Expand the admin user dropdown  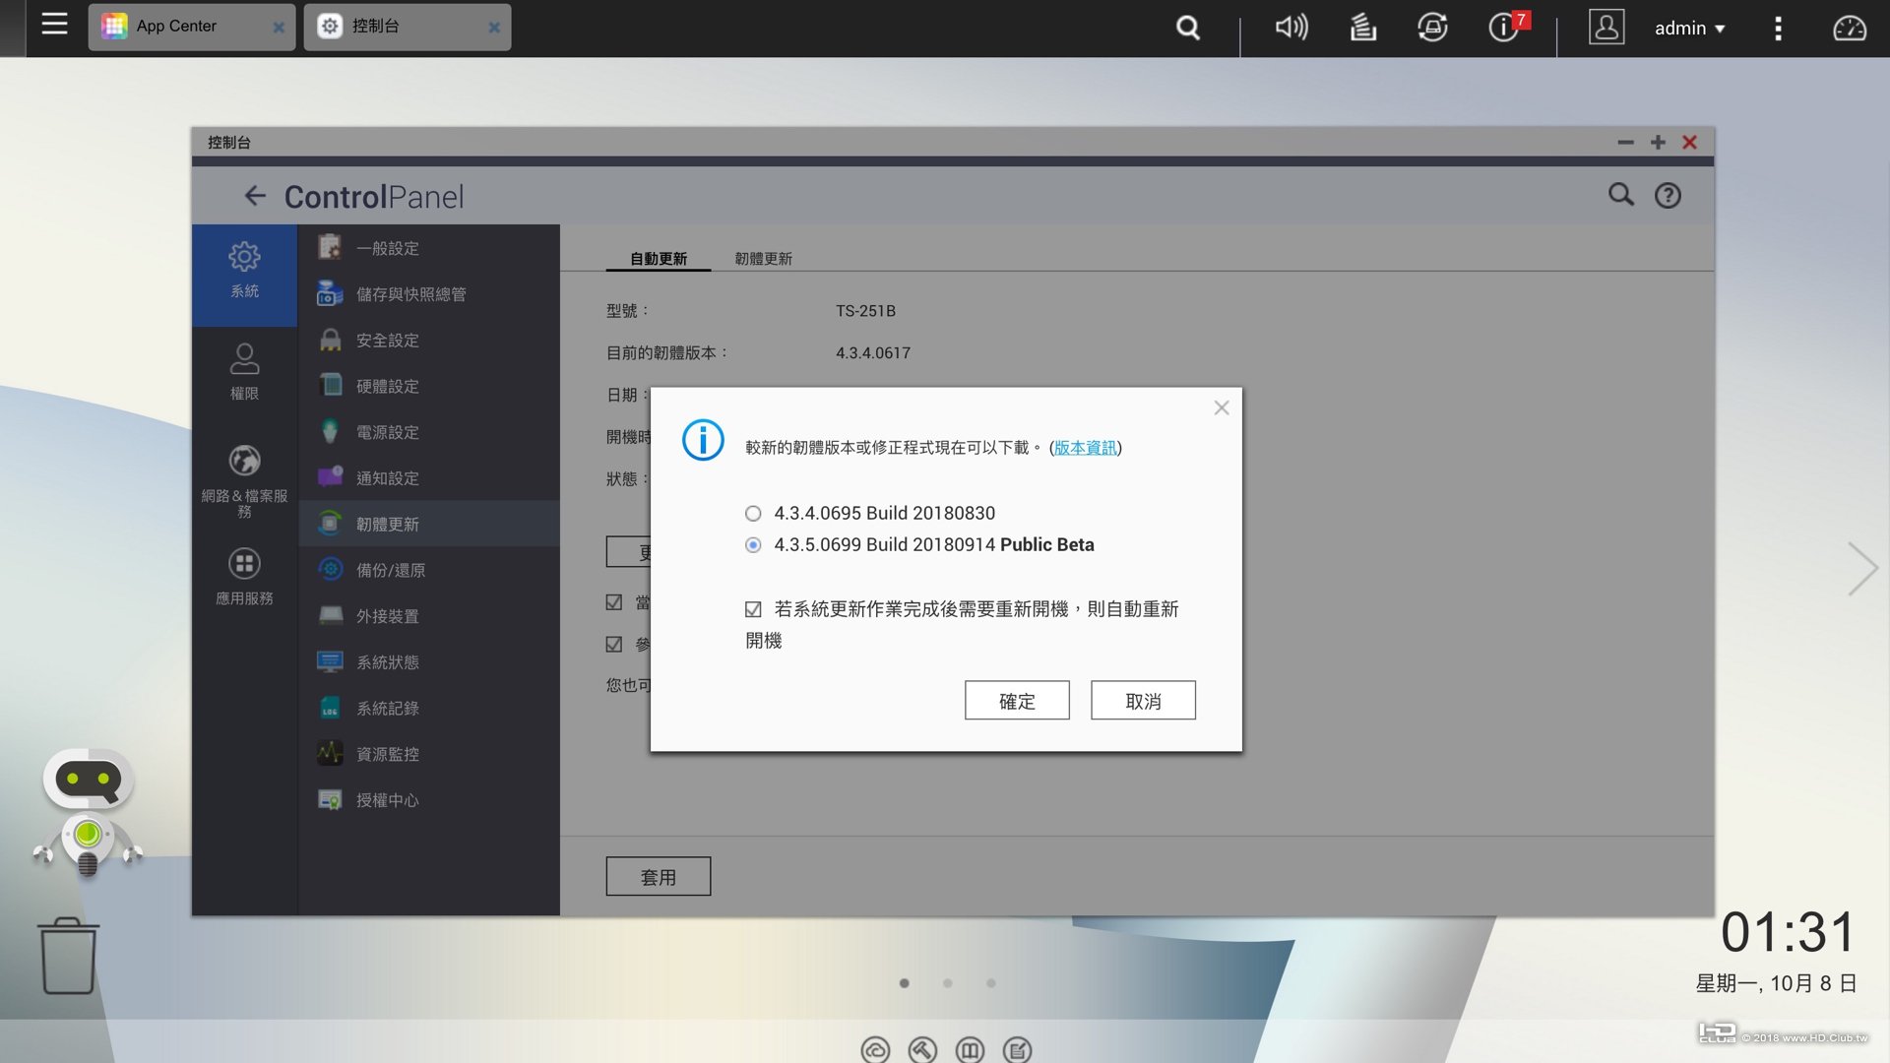click(1689, 29)
